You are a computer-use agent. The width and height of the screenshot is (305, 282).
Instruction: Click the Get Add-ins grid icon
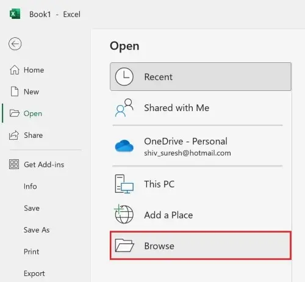(14, 164)
